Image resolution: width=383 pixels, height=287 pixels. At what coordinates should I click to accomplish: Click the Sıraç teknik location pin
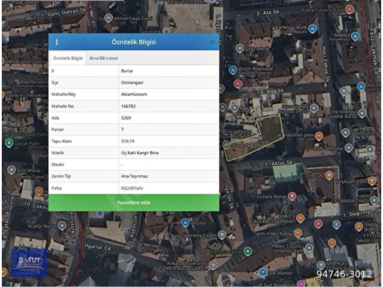point(239,48)
